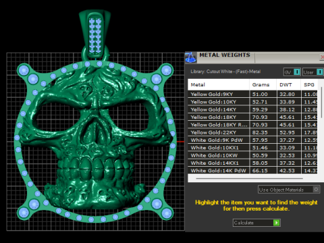Image resolution: width=324 pixels, height=243 pixels.
Task: Sort by the Grams column header
Action: pos(263,84)
